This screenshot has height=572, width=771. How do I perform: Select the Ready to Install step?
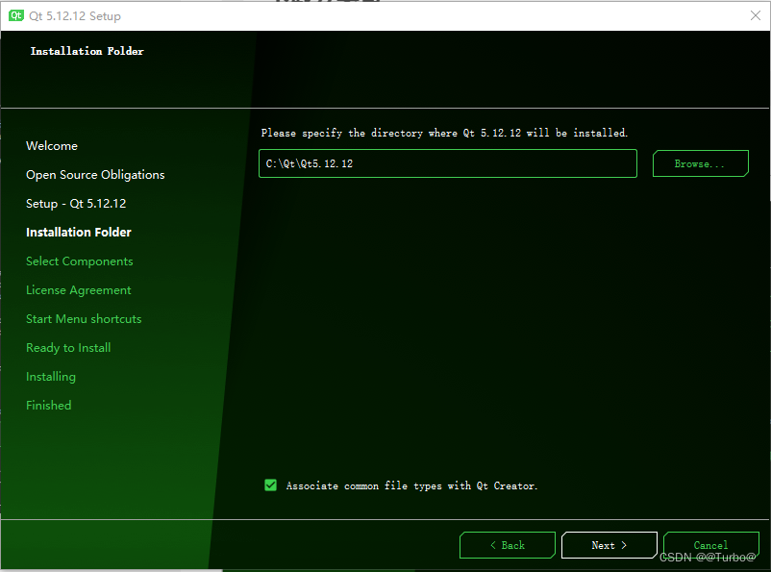coord(68,348)
